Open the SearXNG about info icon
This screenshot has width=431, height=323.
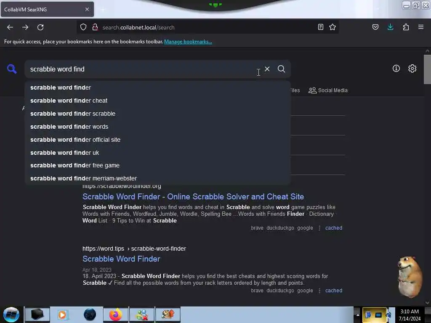(x=396, y=69)
